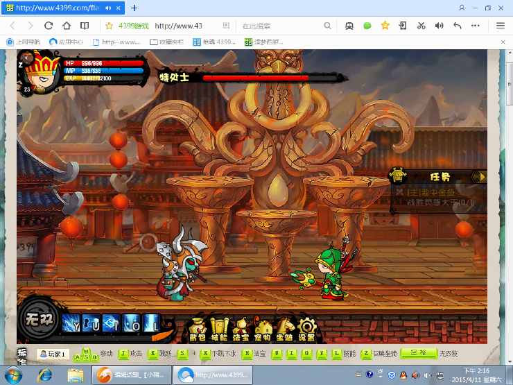Click the Z summon-mount key hint
This screenshot has width=513, height=385.
(x=366, y=354)
